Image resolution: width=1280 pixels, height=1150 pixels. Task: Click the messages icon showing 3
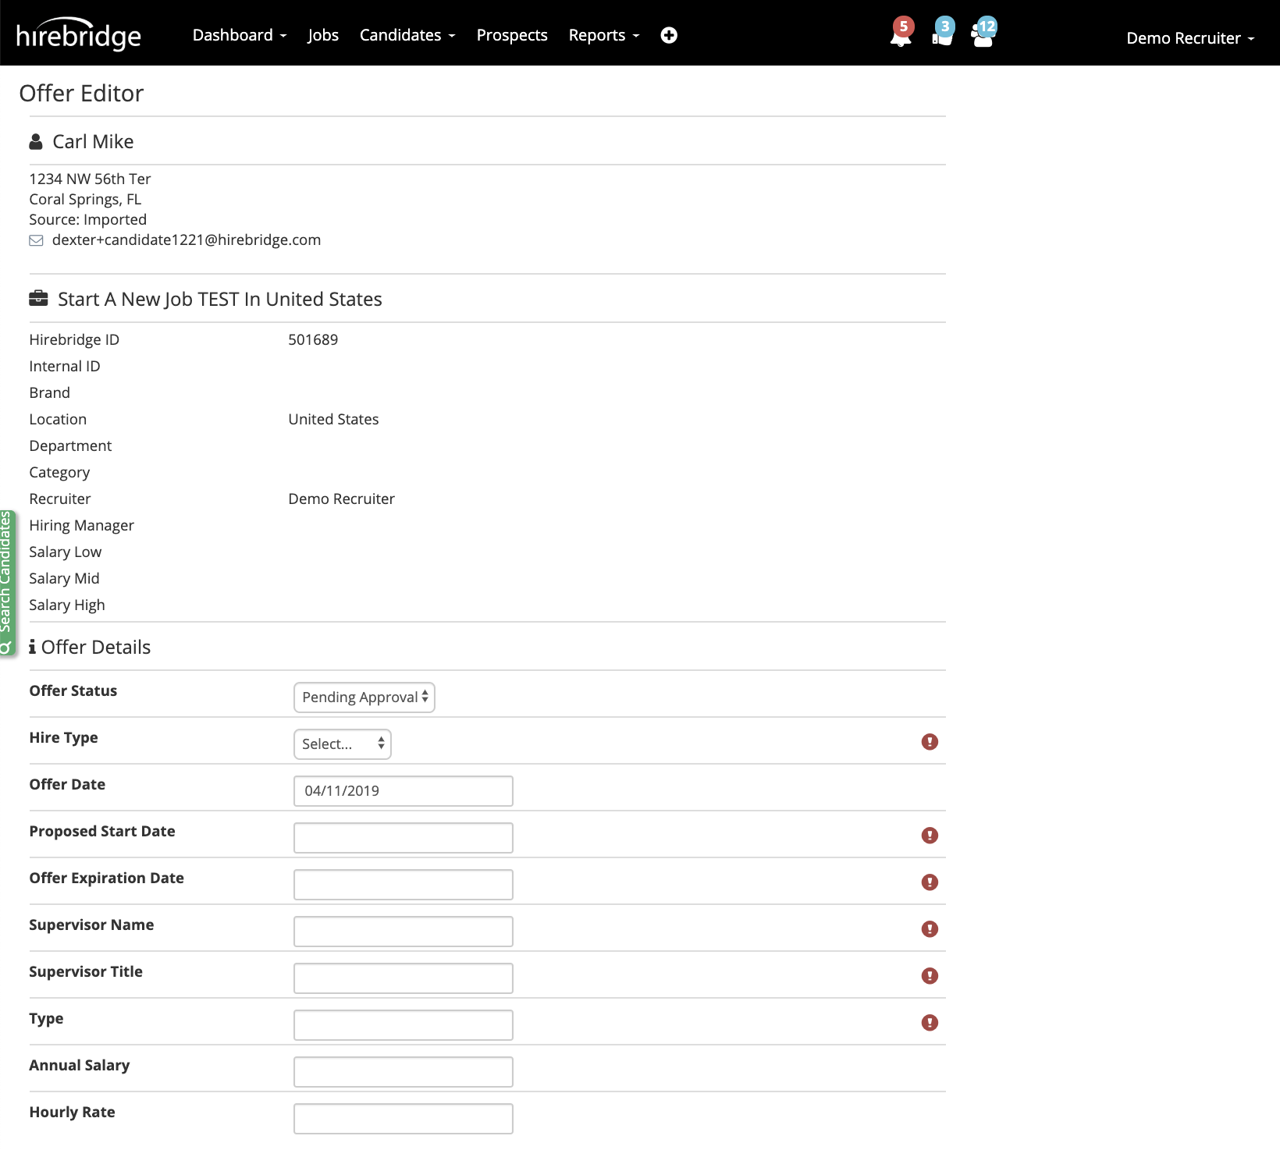pos(940,35)
